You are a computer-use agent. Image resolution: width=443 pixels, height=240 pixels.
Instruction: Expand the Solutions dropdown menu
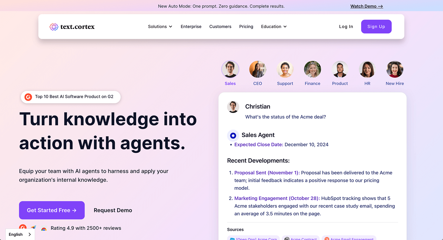[x=160, y=26]
